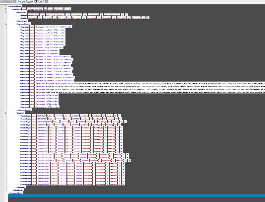Select the configpro_CP4.xml tab
Image resolution: width=265 pixels, height=202 pixels.
[x=33, y=2]
